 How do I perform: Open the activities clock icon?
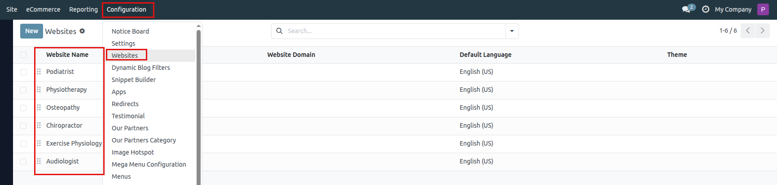tap(705, 9)
